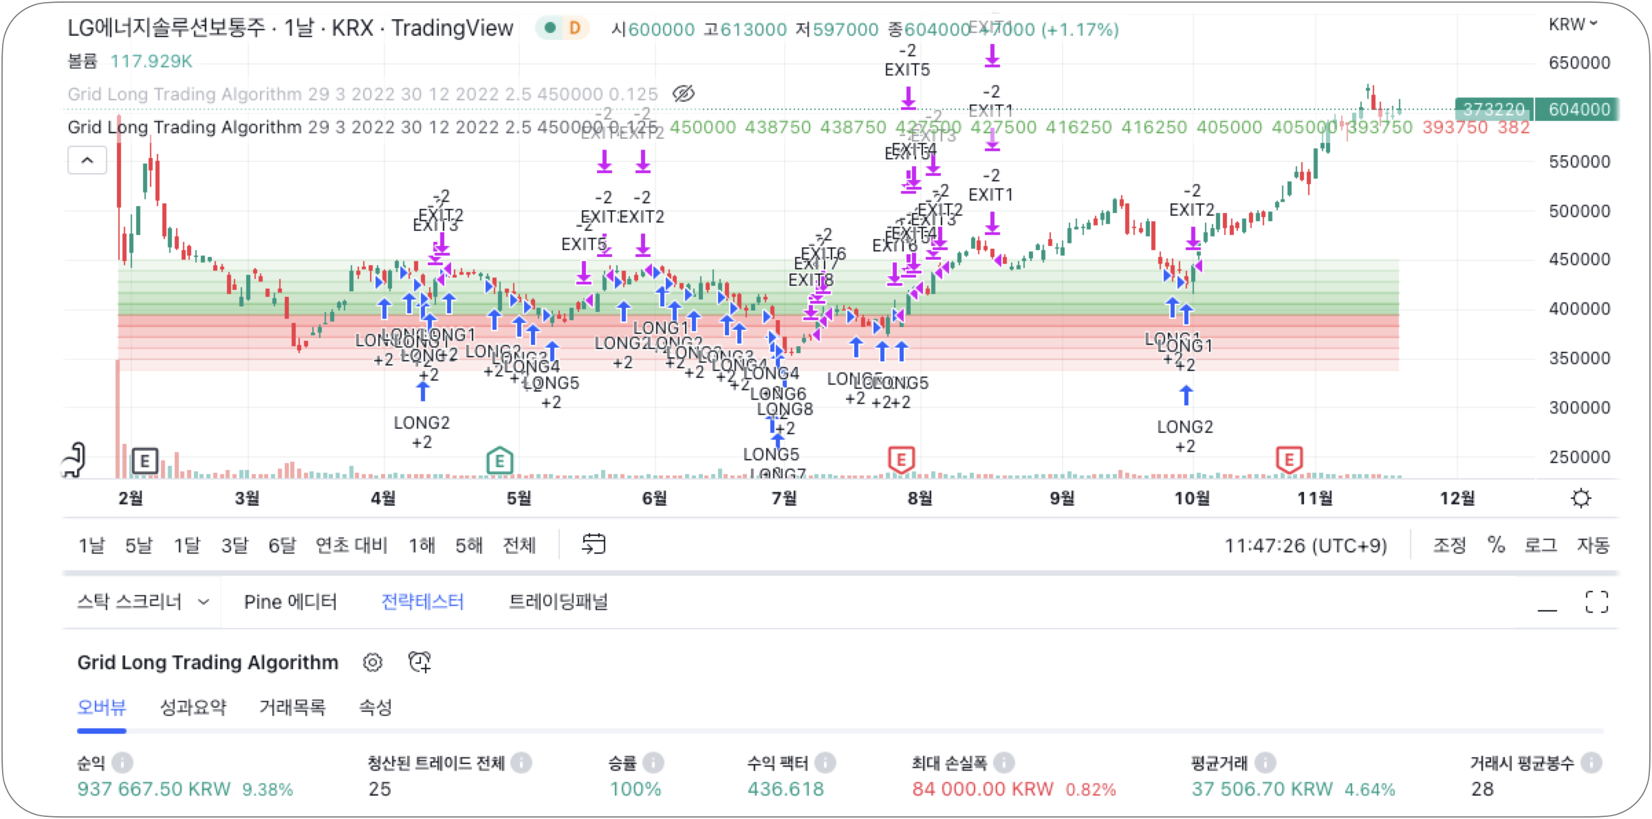The image size is (1652, 819).
Task: Toggle 로그 logarithmic scale
Action: coord(1541,546)
